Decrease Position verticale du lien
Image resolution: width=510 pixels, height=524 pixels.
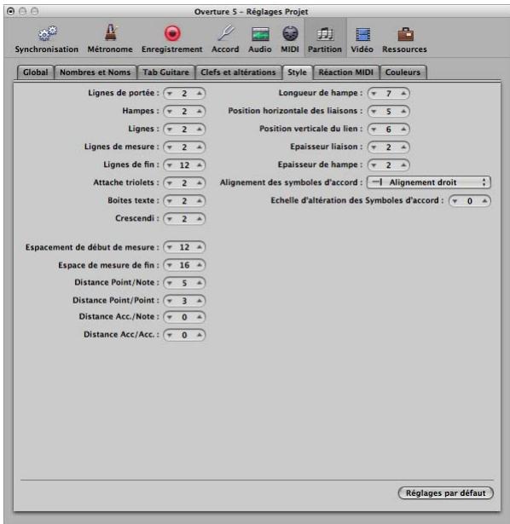click(374, 129)
